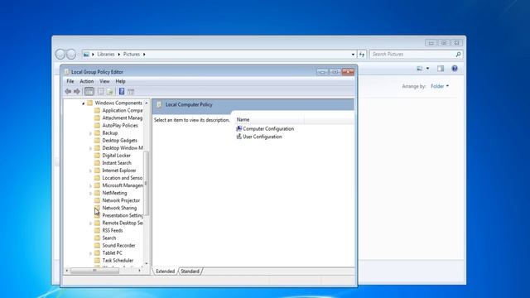530x298 pixels.
Task: Click the tree pane horizontal scrollbar thumb
Action: (94, 271)
